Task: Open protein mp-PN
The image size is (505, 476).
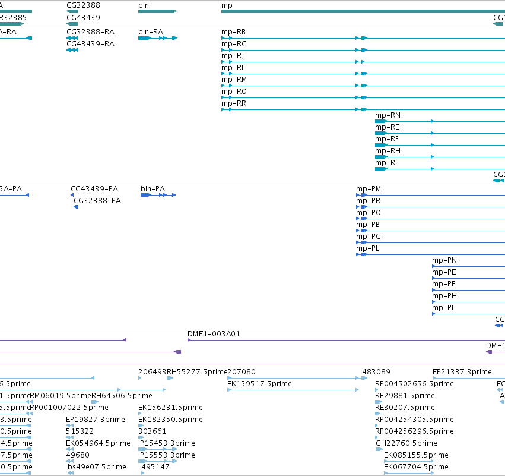Action: click(x=444, y=260)
